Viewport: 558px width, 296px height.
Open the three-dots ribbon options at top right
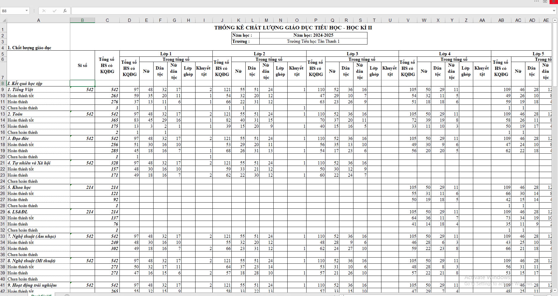click(x=536, y=1)
